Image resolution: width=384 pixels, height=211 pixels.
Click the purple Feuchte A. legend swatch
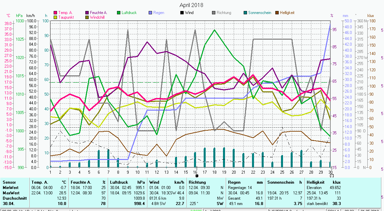[87, 13]
